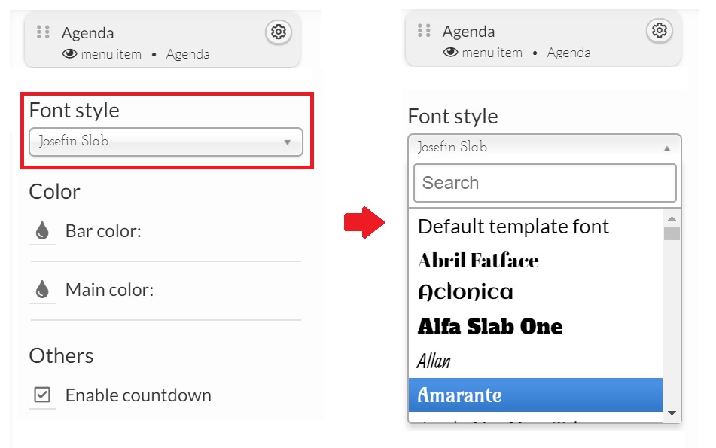Click the Main color droplet icon
The image size is (716, 448).
click(42, 289)
